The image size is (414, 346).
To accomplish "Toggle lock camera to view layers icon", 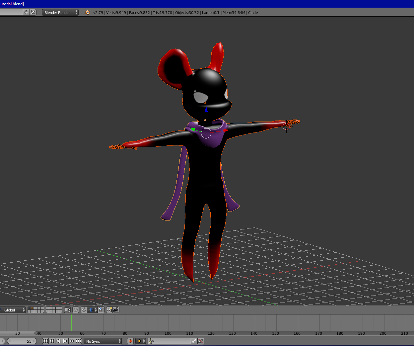I will point(67,310).
